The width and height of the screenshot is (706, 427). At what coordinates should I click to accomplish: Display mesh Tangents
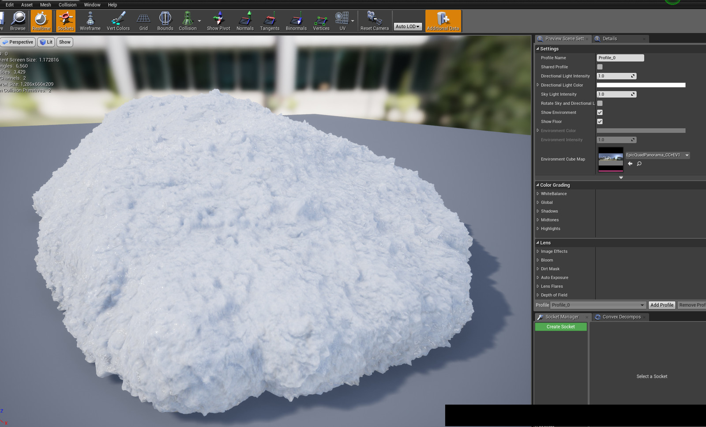point(270,21)
